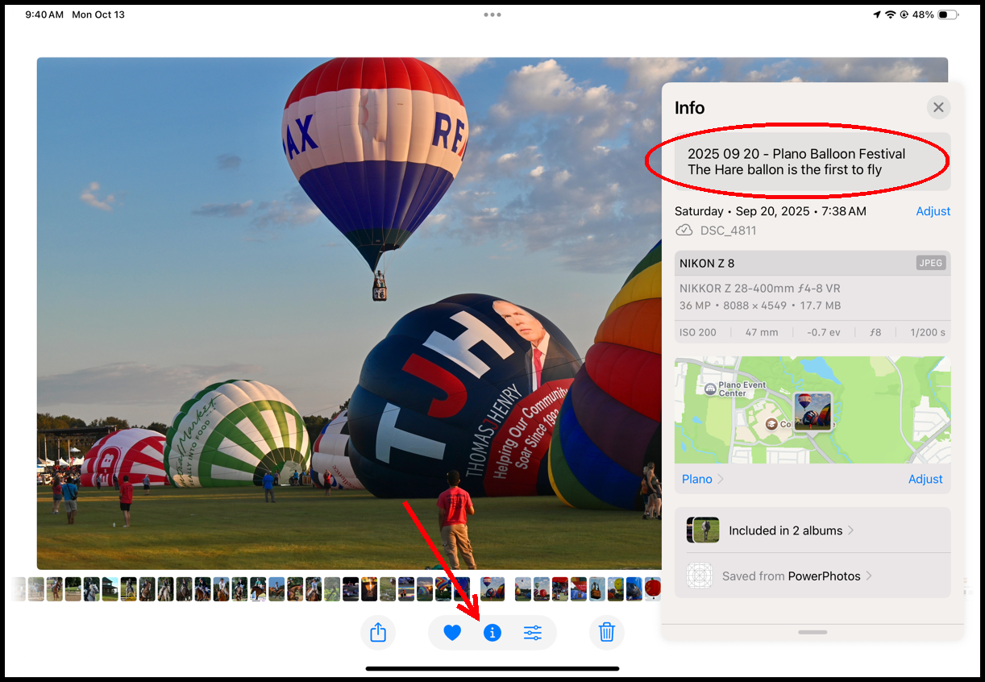This screenshot has width=985, height=682.
Task: Open Included in 2 albums row
Action: pos(813,530)
